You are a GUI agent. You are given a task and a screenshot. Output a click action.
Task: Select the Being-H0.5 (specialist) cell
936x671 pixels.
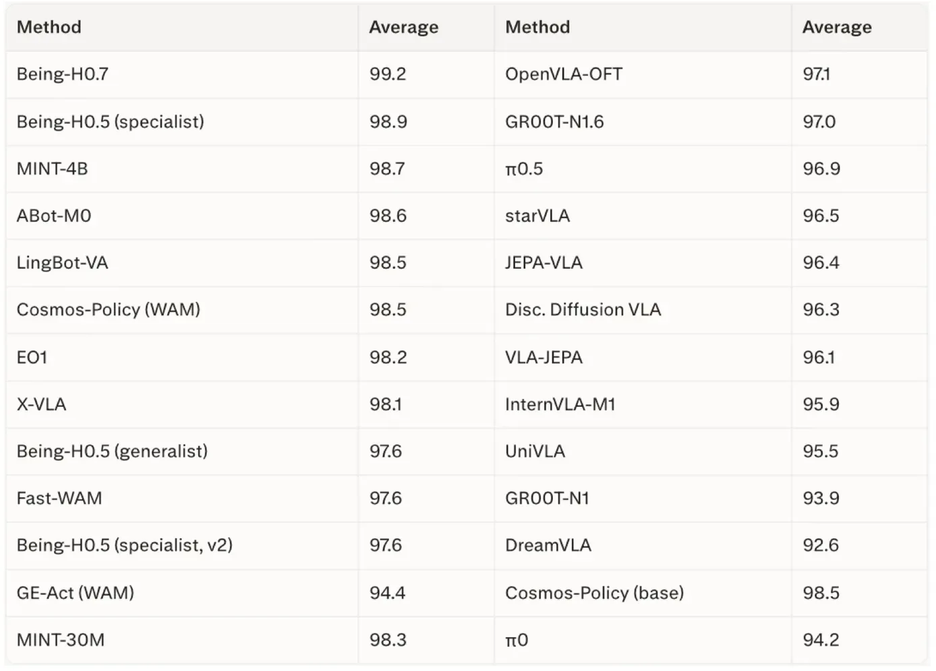click(182, 122)
